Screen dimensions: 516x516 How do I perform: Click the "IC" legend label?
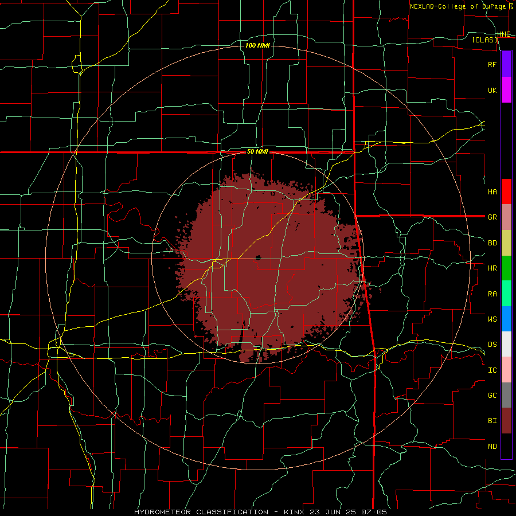pyautogui.click(x=492, y=370)
